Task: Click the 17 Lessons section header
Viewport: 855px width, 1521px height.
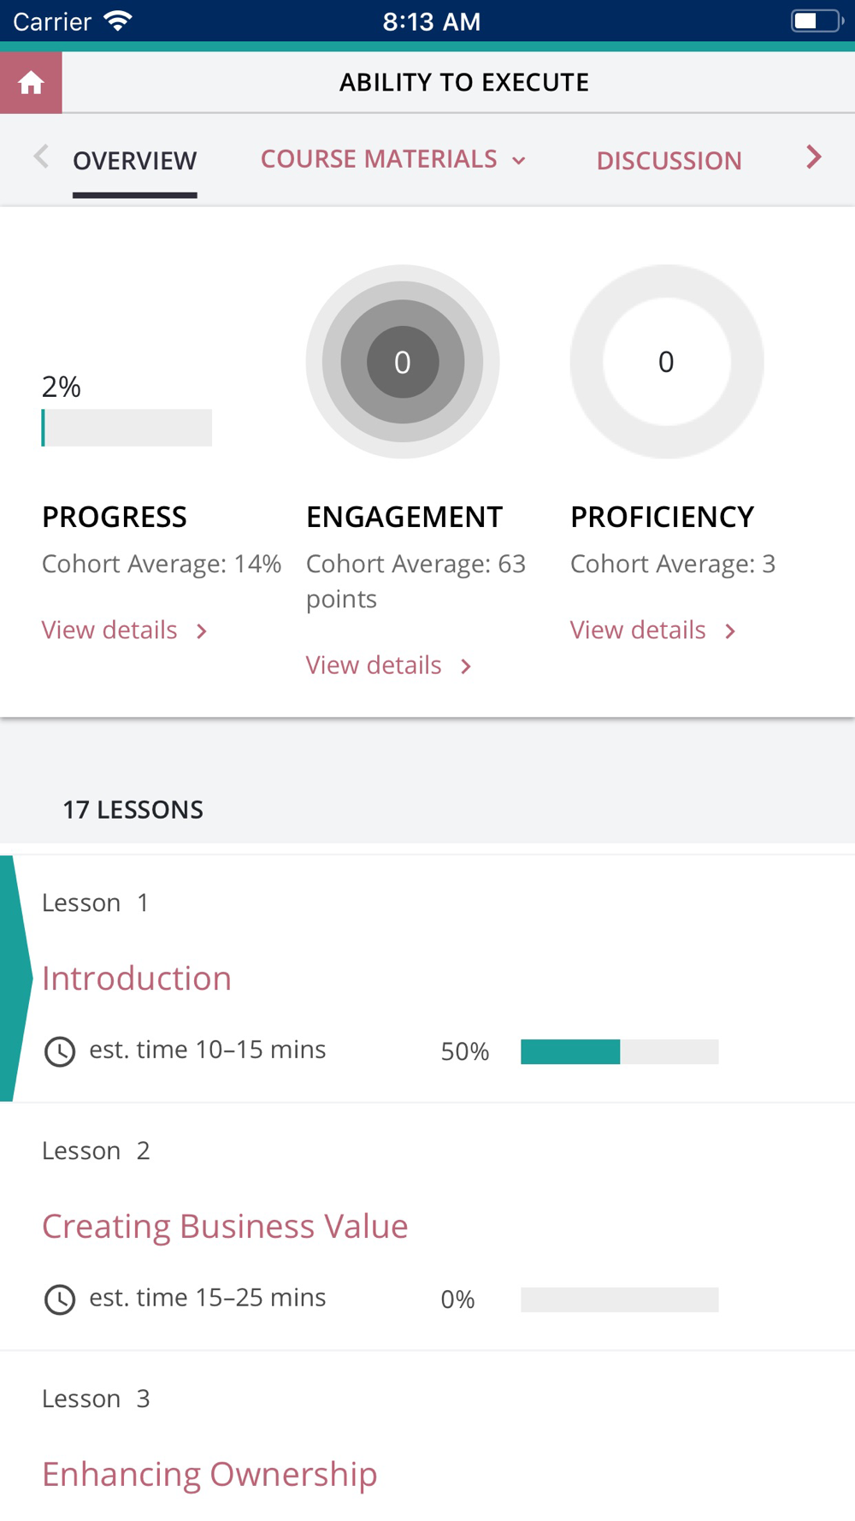Action: click(x=133, y=810)
